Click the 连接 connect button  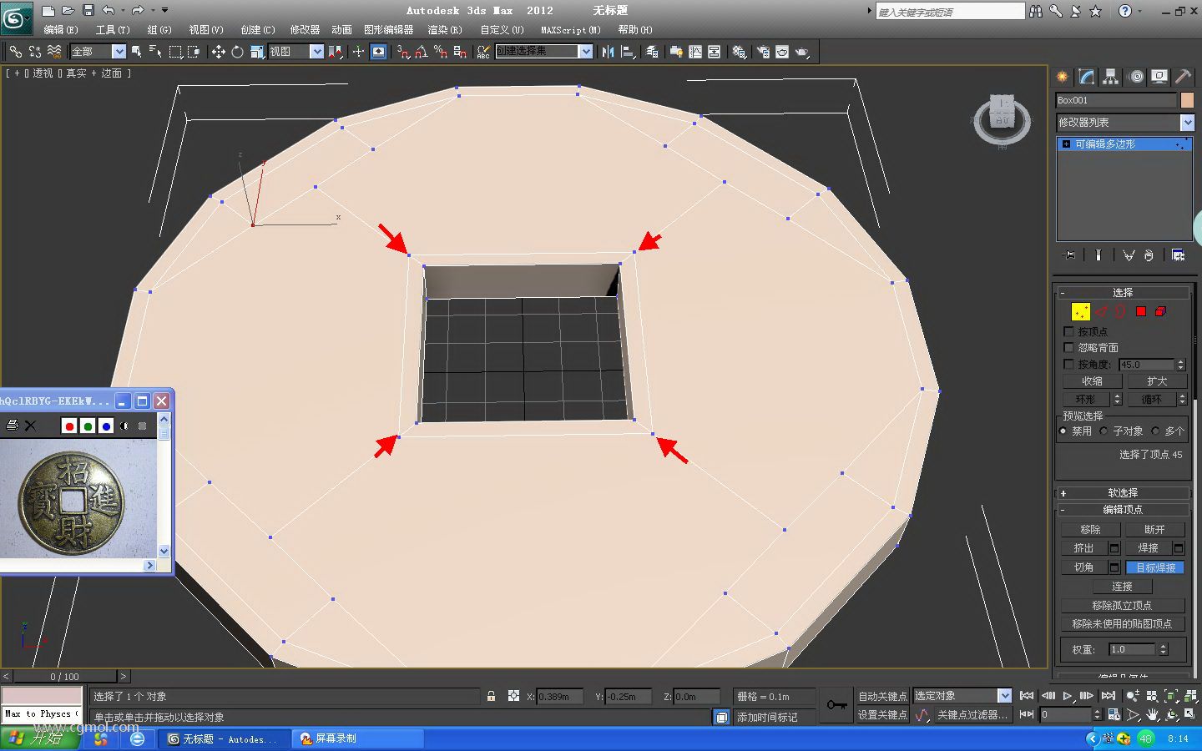pyautogui.click(x=1123, y=587)
